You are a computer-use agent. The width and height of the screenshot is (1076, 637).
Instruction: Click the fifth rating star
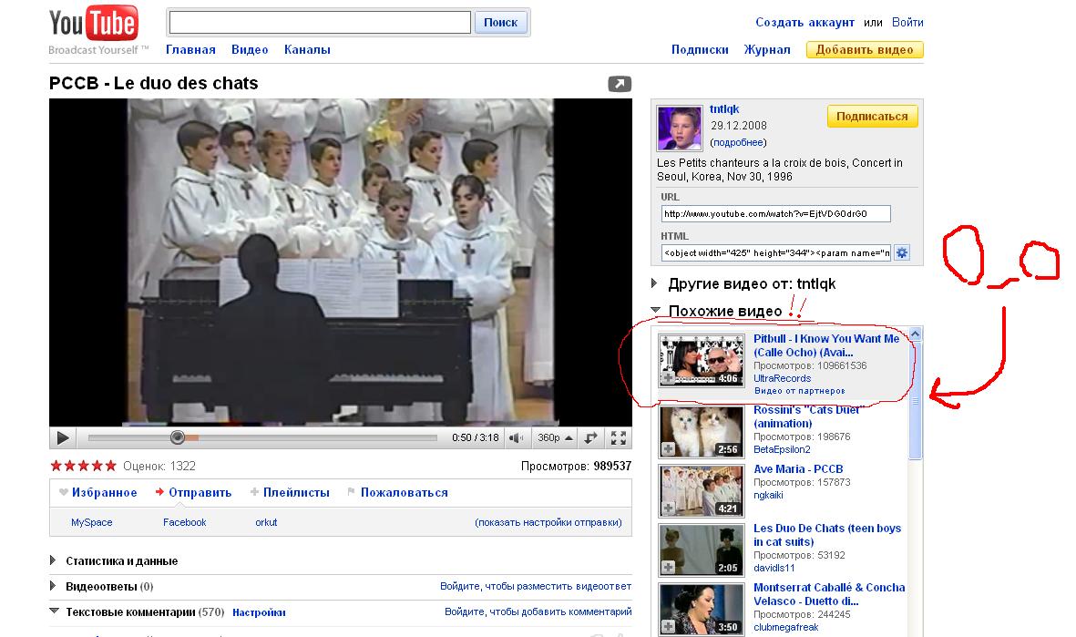[x=110, y=466]
